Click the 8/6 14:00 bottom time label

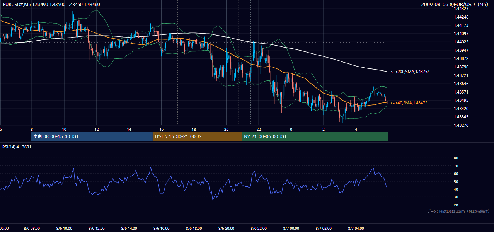pos(129,229)
